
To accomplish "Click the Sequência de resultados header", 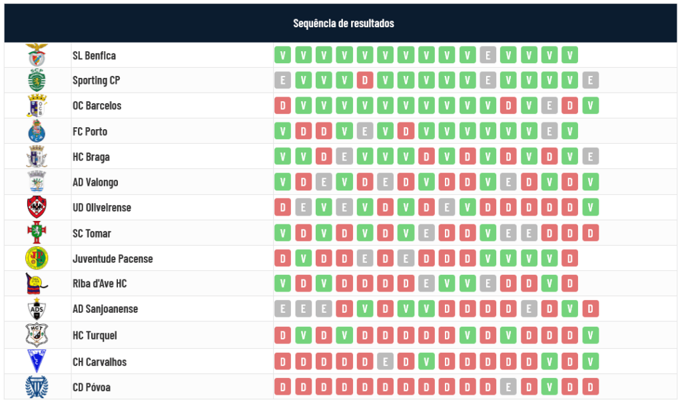I will [343, 23].
